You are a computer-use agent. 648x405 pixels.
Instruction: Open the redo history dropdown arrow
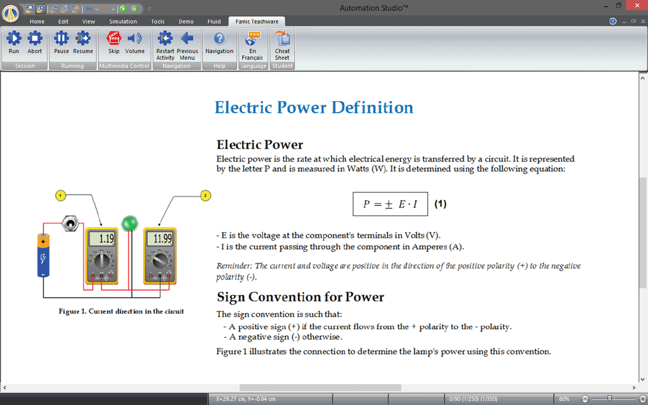click(113, 9)
